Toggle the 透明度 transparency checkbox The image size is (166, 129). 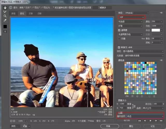pyautogui.click(x=119, y=30)
